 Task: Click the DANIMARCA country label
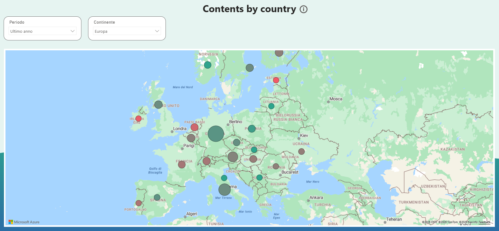[x=210, y=99]
